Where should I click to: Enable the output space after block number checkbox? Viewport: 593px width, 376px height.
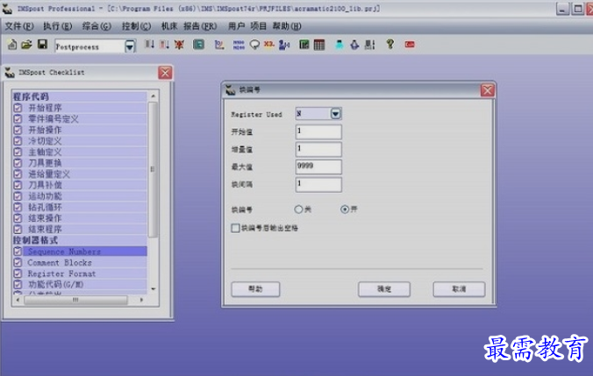[235, 228]
